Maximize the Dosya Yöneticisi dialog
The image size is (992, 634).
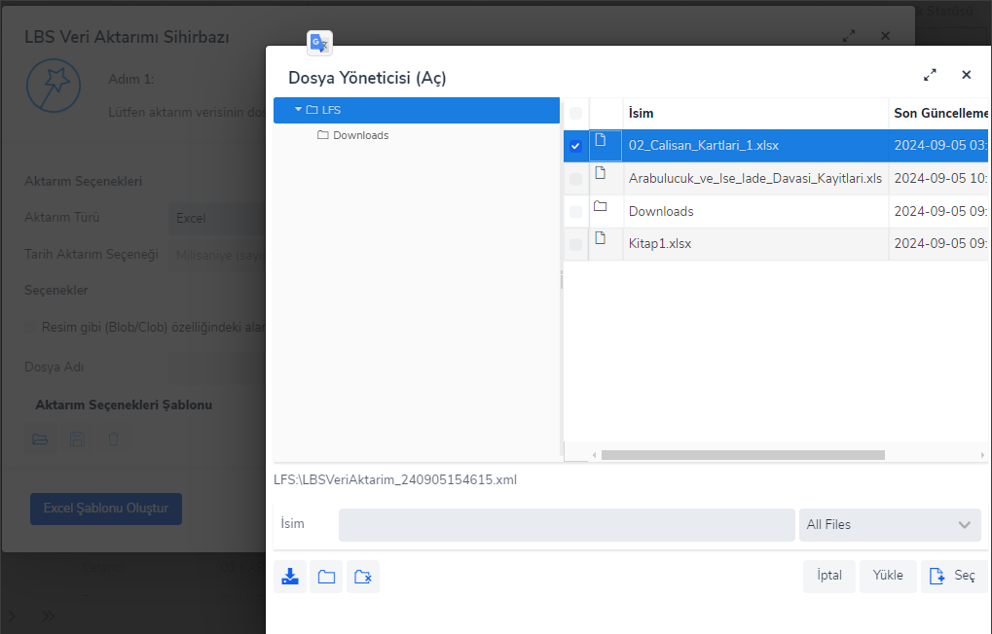tap(930, 75)
